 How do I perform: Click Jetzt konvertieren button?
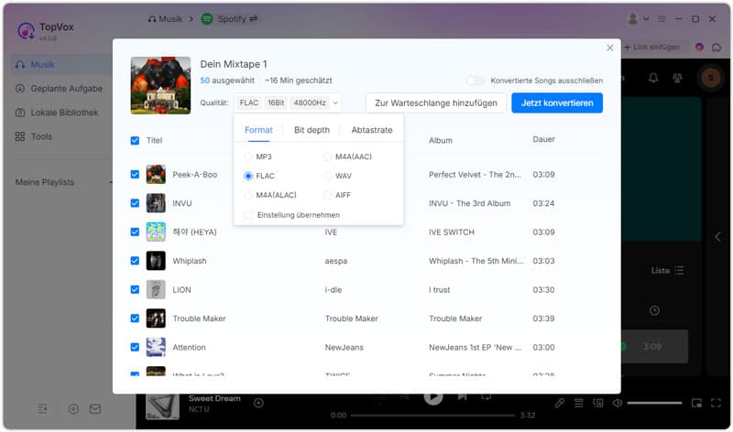(556, 103)
